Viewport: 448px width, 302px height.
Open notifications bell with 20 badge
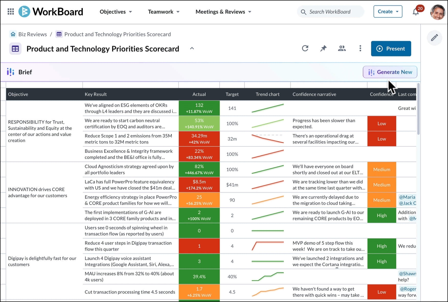coord(416,12)
